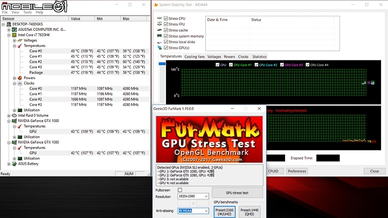Toggle the Stress system memory checkbox
The height and width of the screenshot is (218, 388).
coord(166,36)
